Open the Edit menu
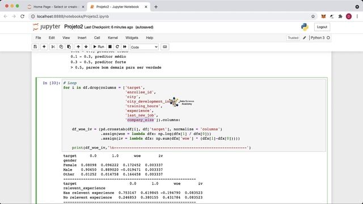 click(52, 38)
